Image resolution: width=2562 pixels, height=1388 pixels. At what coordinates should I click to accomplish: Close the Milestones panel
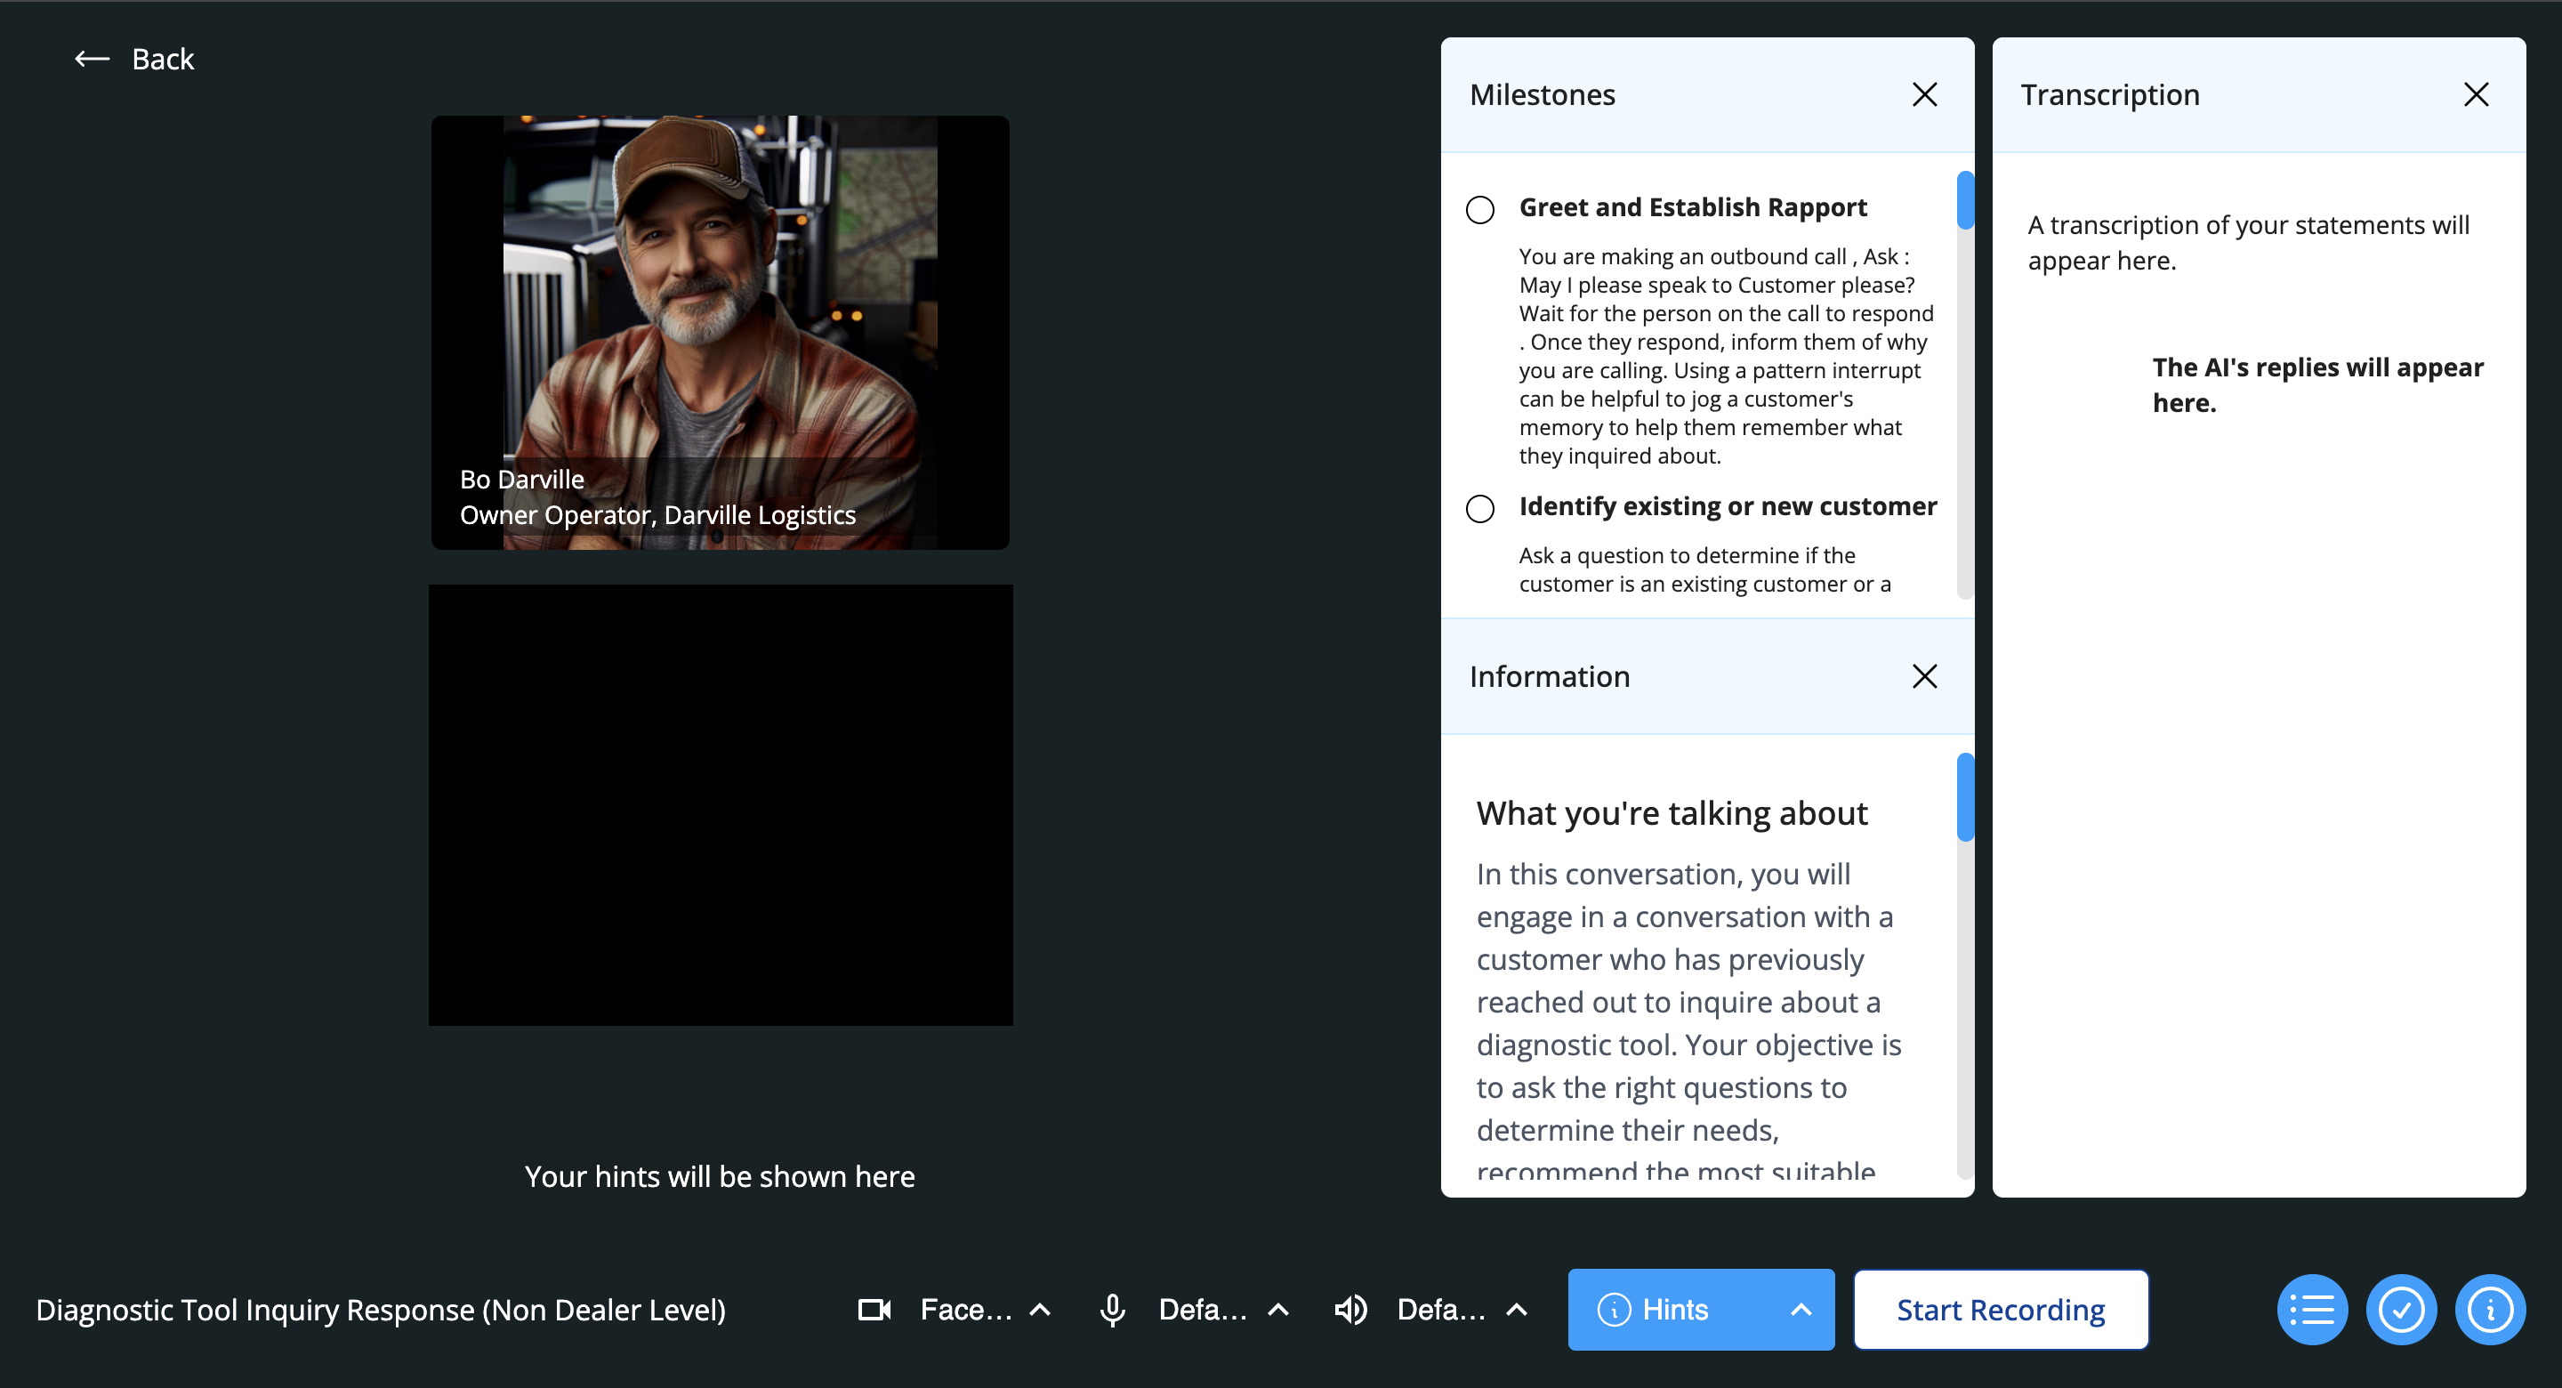click(x=1924, y=94)
